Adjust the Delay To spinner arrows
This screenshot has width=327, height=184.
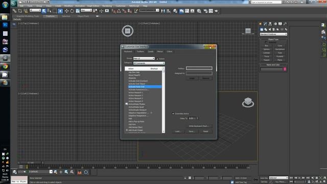198,118
